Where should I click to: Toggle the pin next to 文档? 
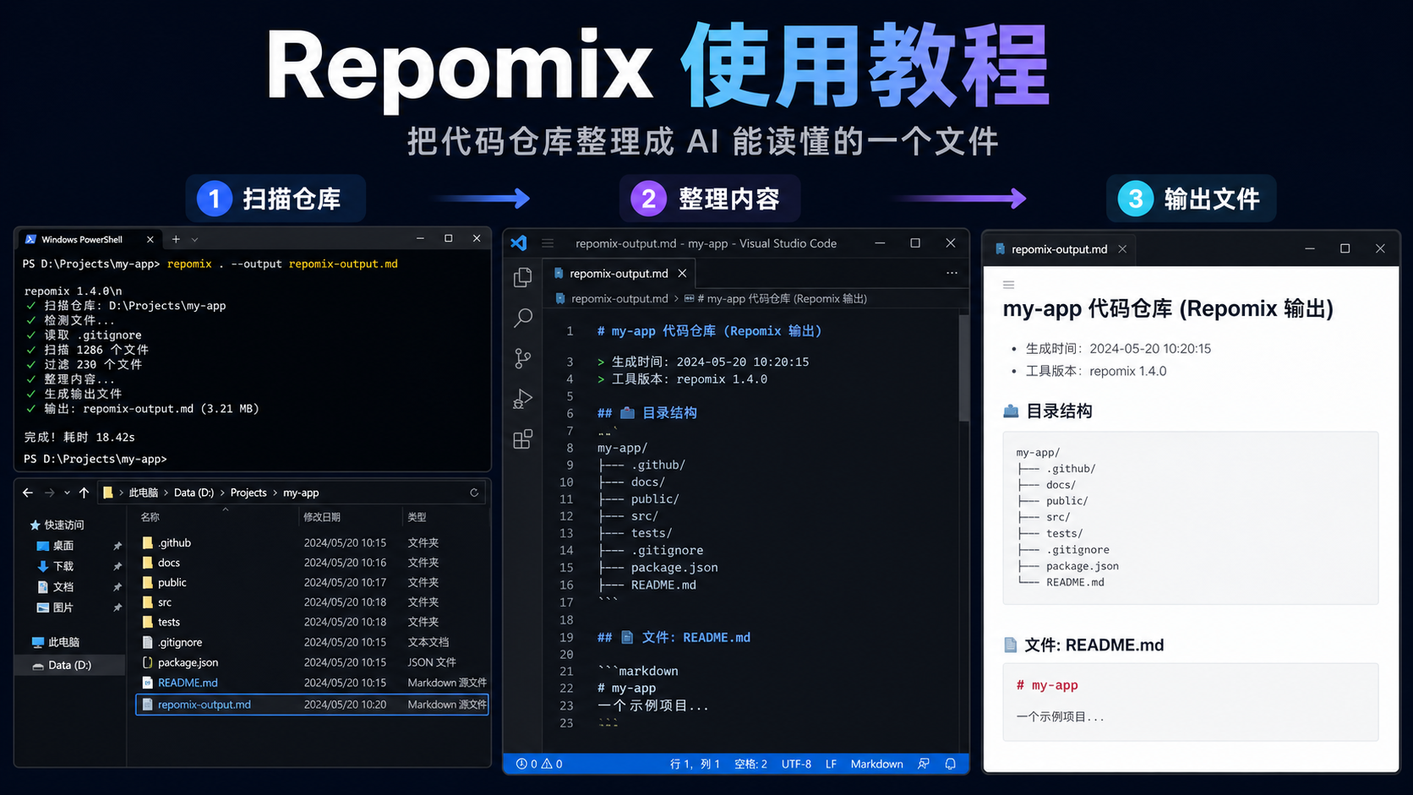tap(117, 586)
